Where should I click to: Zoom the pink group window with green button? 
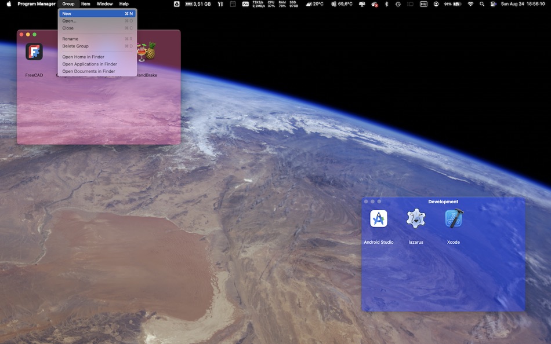pos(34,34)
